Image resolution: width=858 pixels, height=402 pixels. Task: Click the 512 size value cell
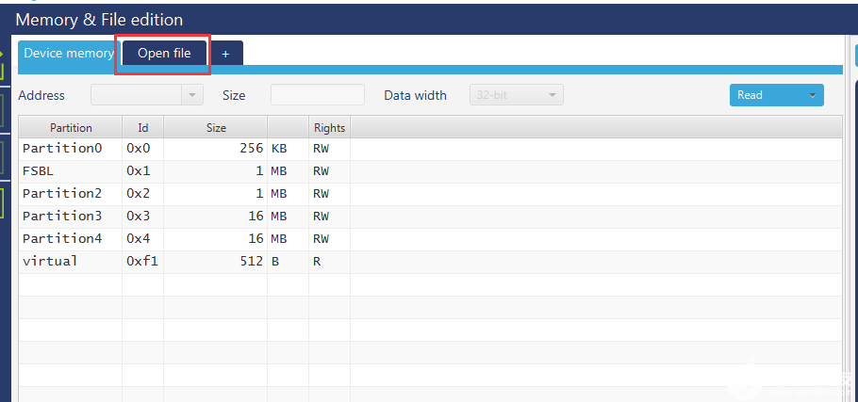(x=216, y=262)
